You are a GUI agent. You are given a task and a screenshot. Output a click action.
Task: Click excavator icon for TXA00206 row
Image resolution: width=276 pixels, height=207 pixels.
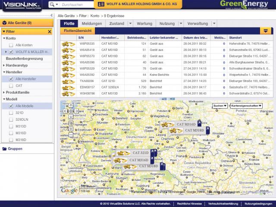coord(68,82)
